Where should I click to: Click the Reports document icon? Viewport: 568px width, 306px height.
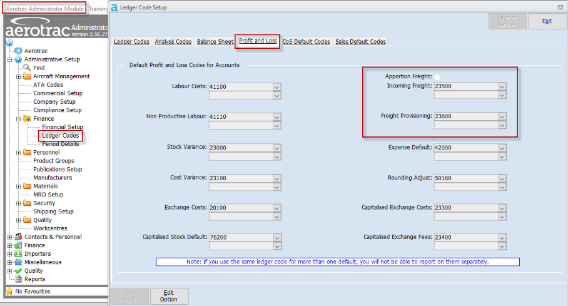[19, 279]
